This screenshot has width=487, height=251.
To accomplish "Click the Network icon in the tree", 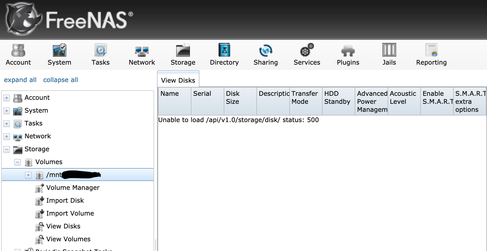I will [x=18, y=137].
